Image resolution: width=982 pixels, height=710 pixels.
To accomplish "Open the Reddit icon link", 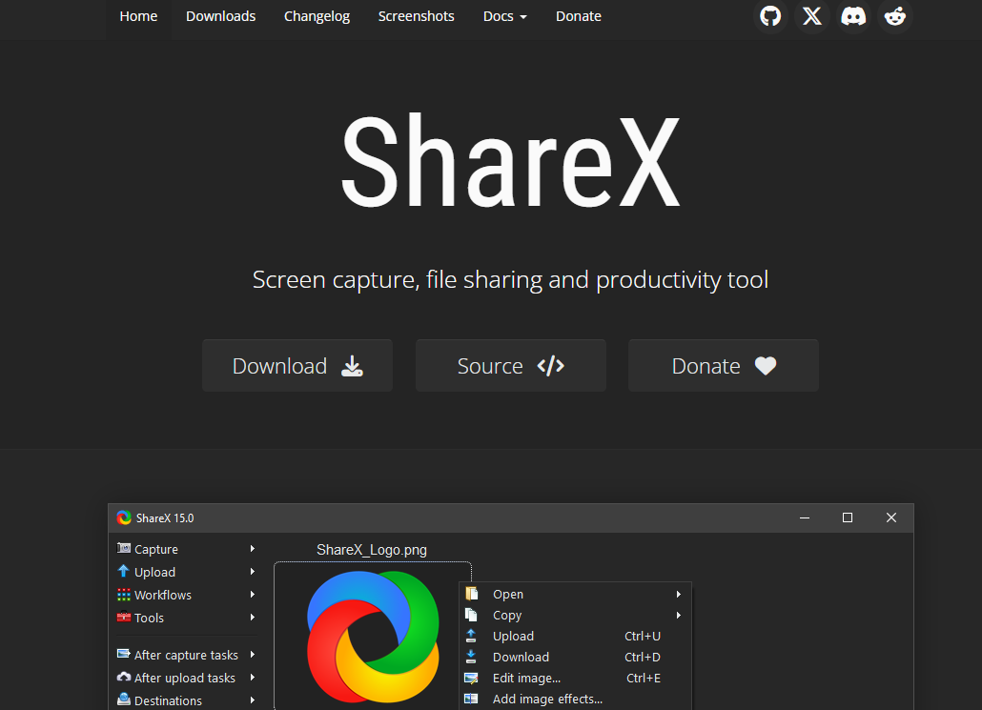I will [895, 15].
